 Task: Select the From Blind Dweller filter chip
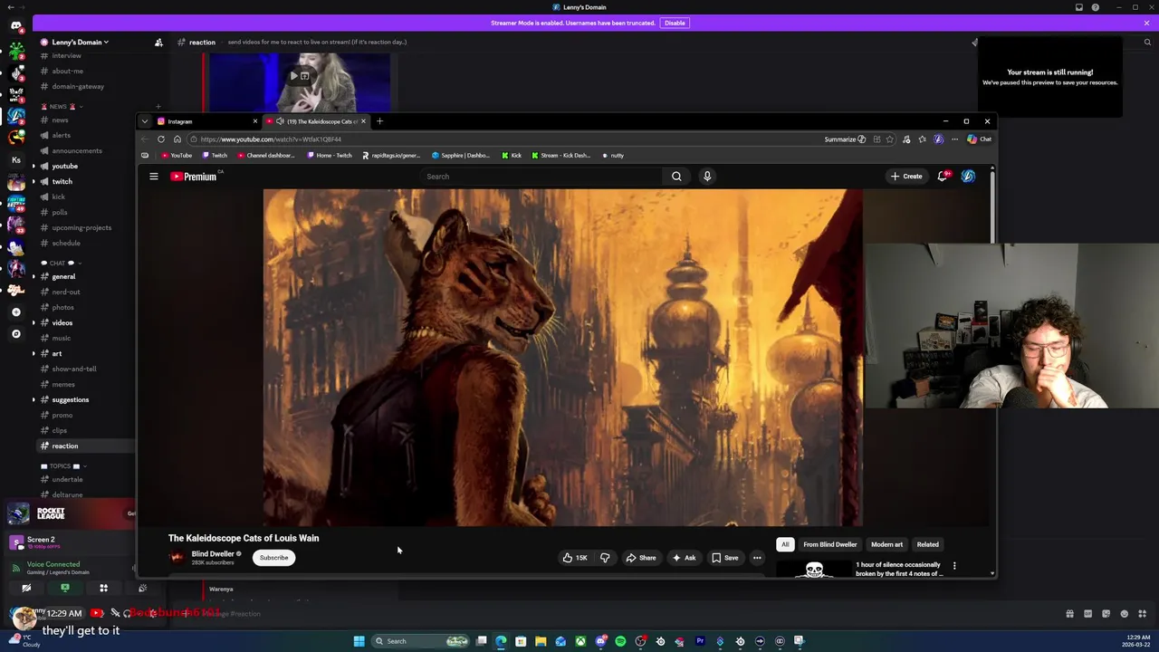pyautogui.click(x=830, y=545)
